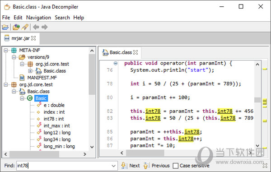Click the MANIFEST.MF file icon
Image resolution: width=271 pixels, height=172 pixels.
coord(22,78)
